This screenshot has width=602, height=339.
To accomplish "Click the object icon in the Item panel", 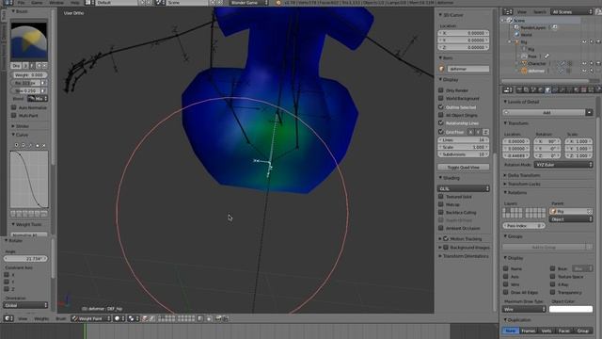I will (x=442, y=69).
